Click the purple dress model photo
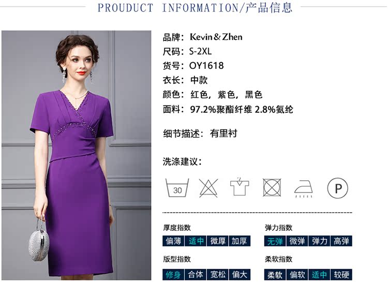The image size is (388, 295). (x=76, y=155)
